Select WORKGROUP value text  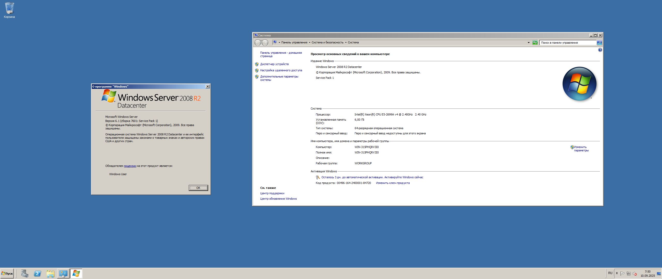pos(363,163)
